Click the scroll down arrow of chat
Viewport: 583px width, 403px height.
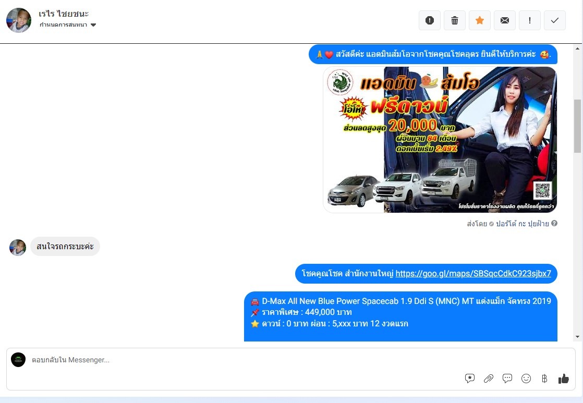click(x=577, y=337)
